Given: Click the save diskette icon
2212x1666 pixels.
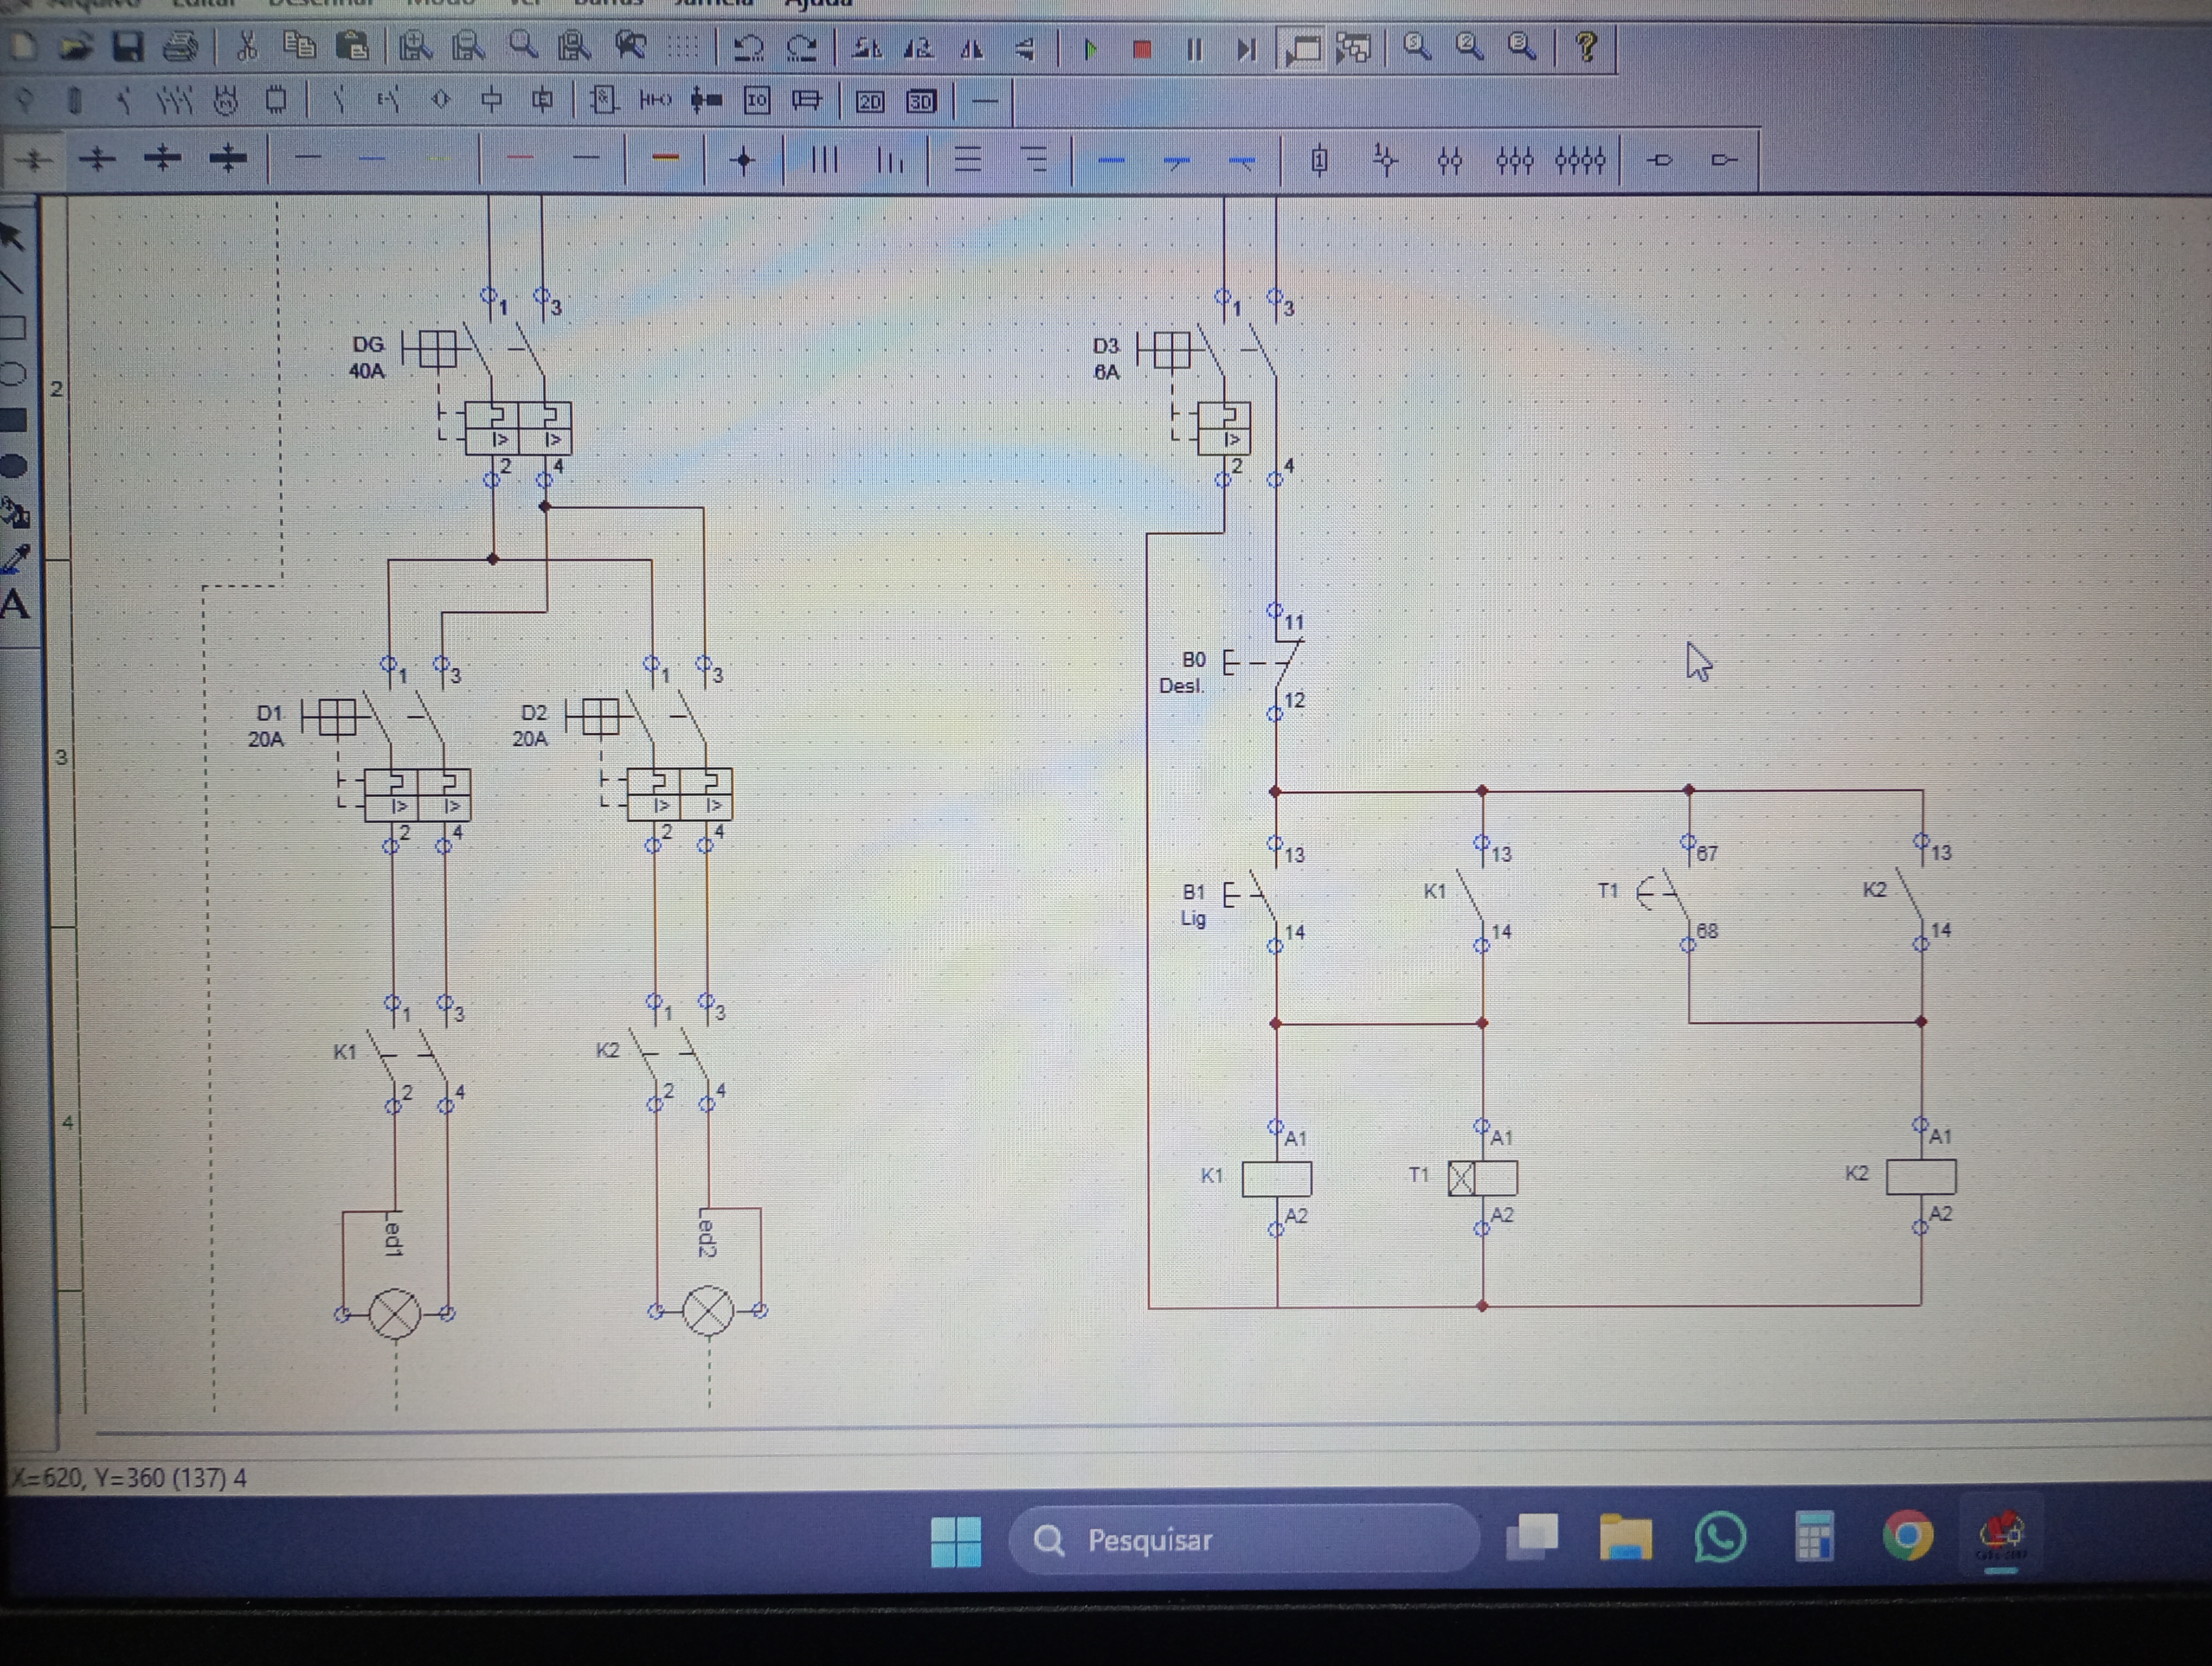Looking at the screenshot, I should click(127, 47).
